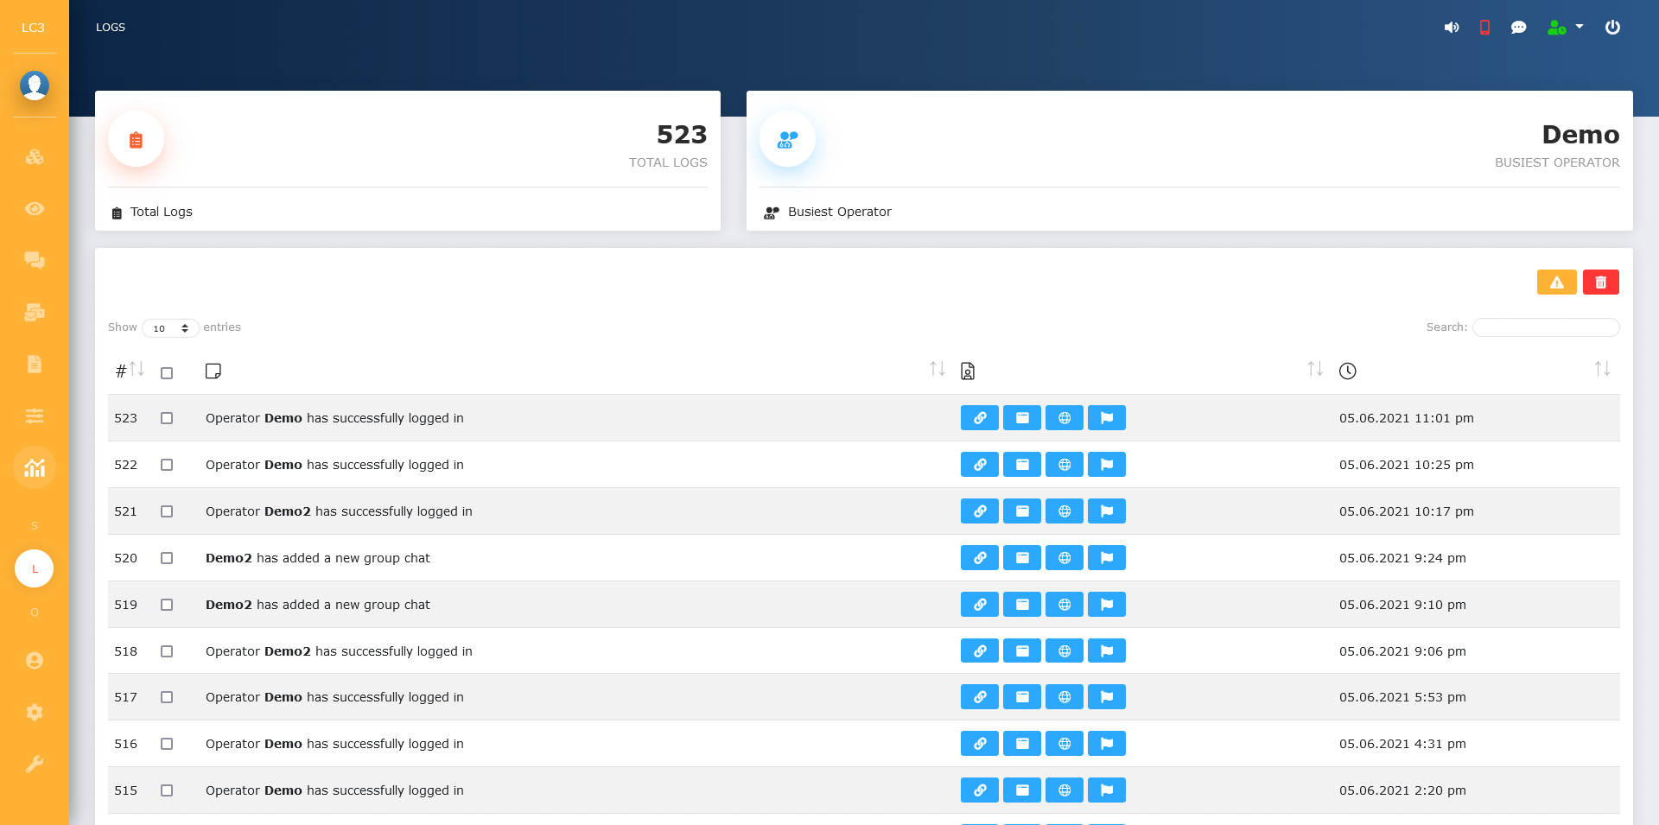This screenshot has height=825, width=1659.
Task: Click the window icon button for log 516
Action: (1022, 744)
